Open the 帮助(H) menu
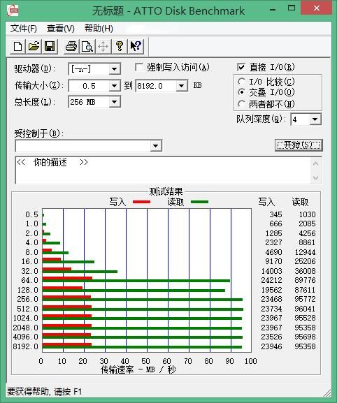337x403 pixels. click(99, 29)
